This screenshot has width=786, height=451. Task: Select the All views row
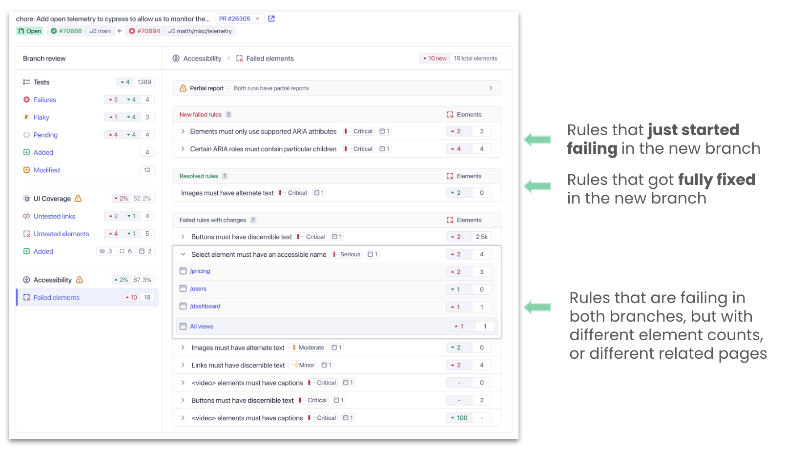[201, 326]
